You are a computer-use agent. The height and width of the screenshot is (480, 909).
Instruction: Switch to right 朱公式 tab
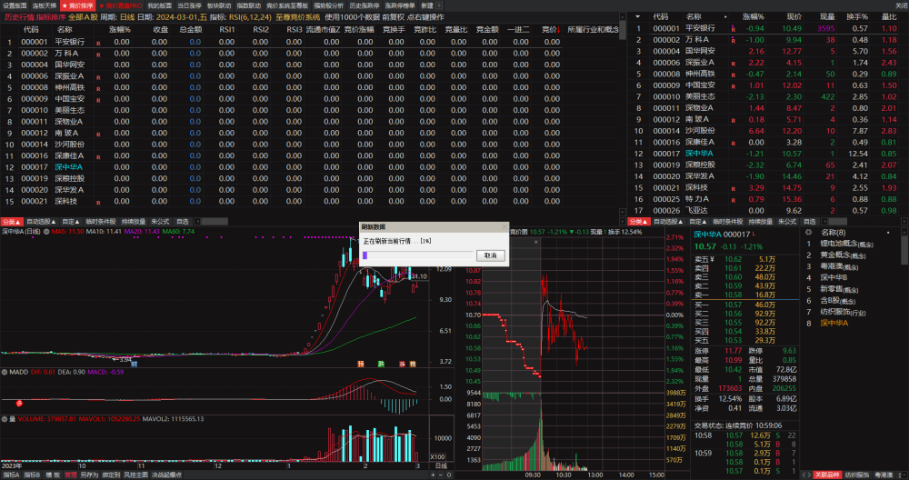[787, 222]
